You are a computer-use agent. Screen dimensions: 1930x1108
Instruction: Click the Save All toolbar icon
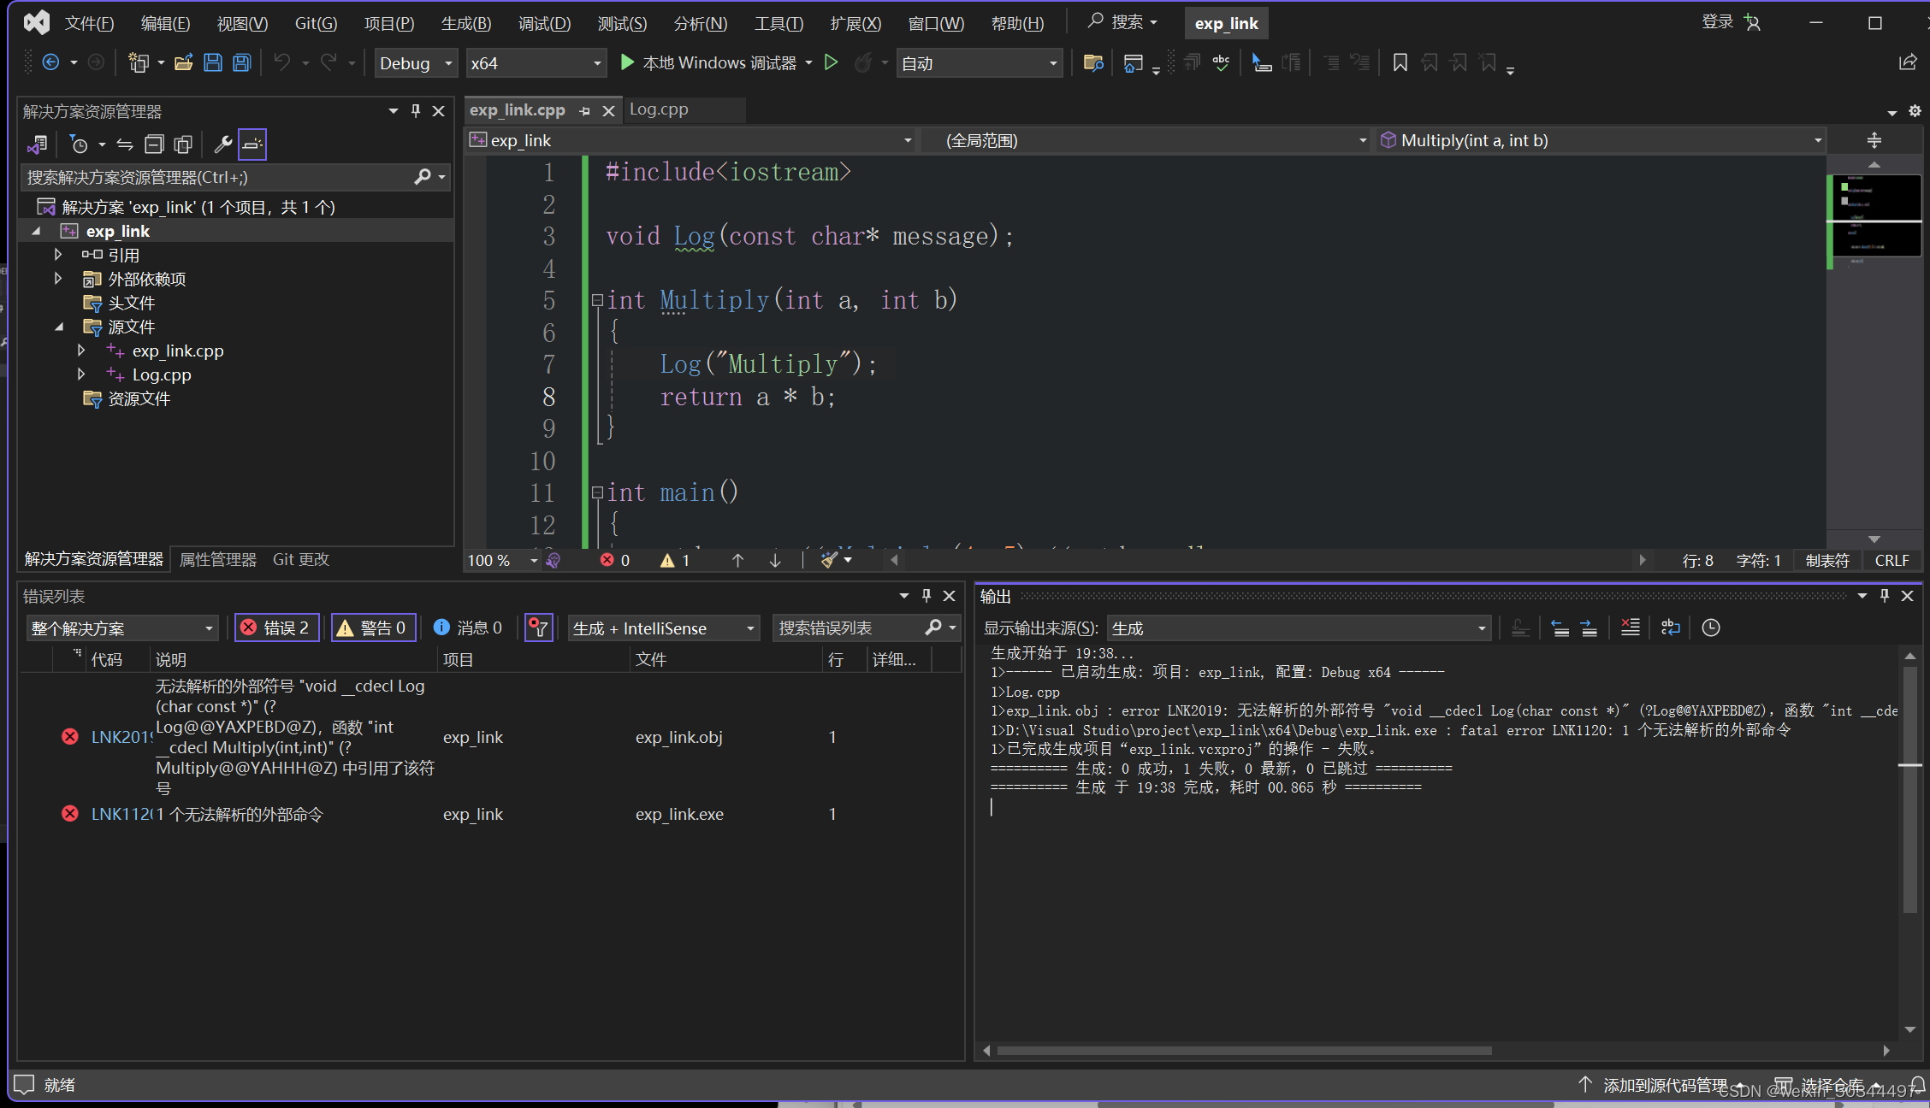[242, 62]
